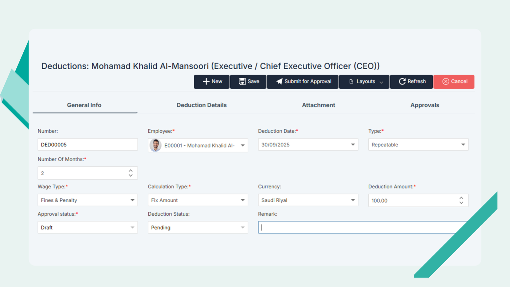
Task: Increase Deduction Amount using up arrow
Action: (461, 198)
